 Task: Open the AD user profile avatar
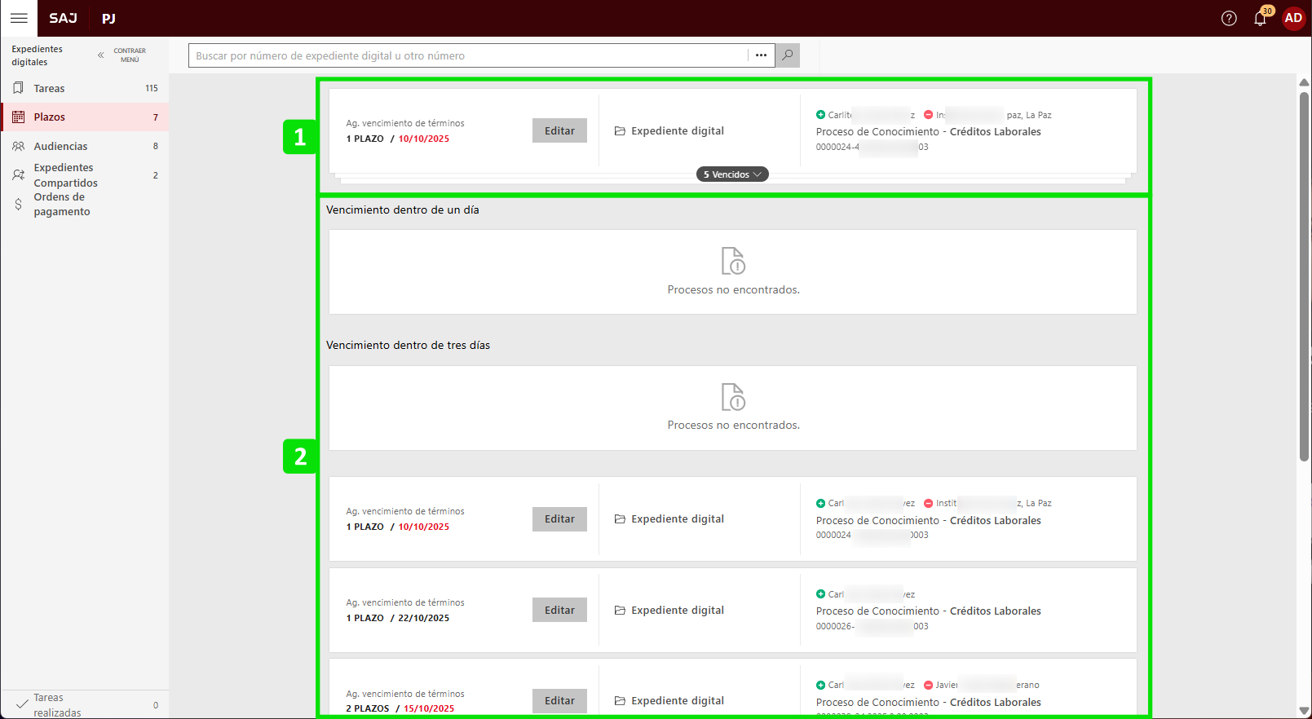tap(1293, 18)
